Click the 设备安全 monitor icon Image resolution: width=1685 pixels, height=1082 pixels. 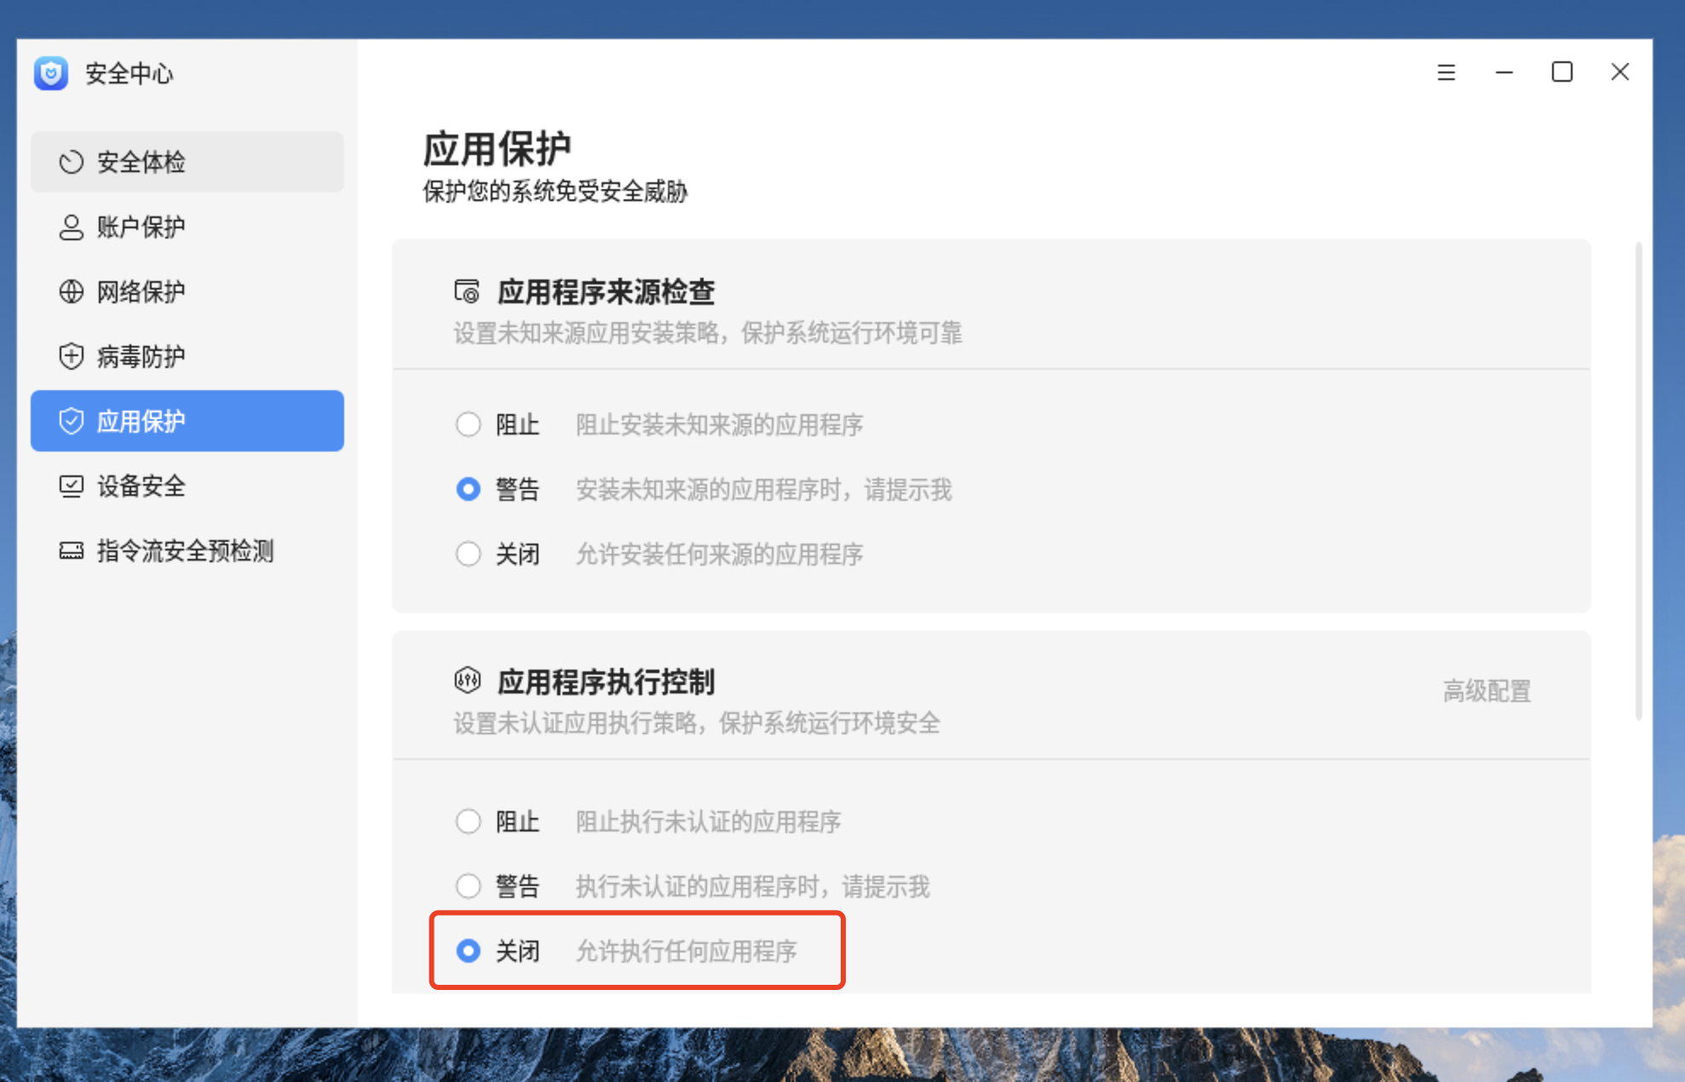click(x=71, y=486)
